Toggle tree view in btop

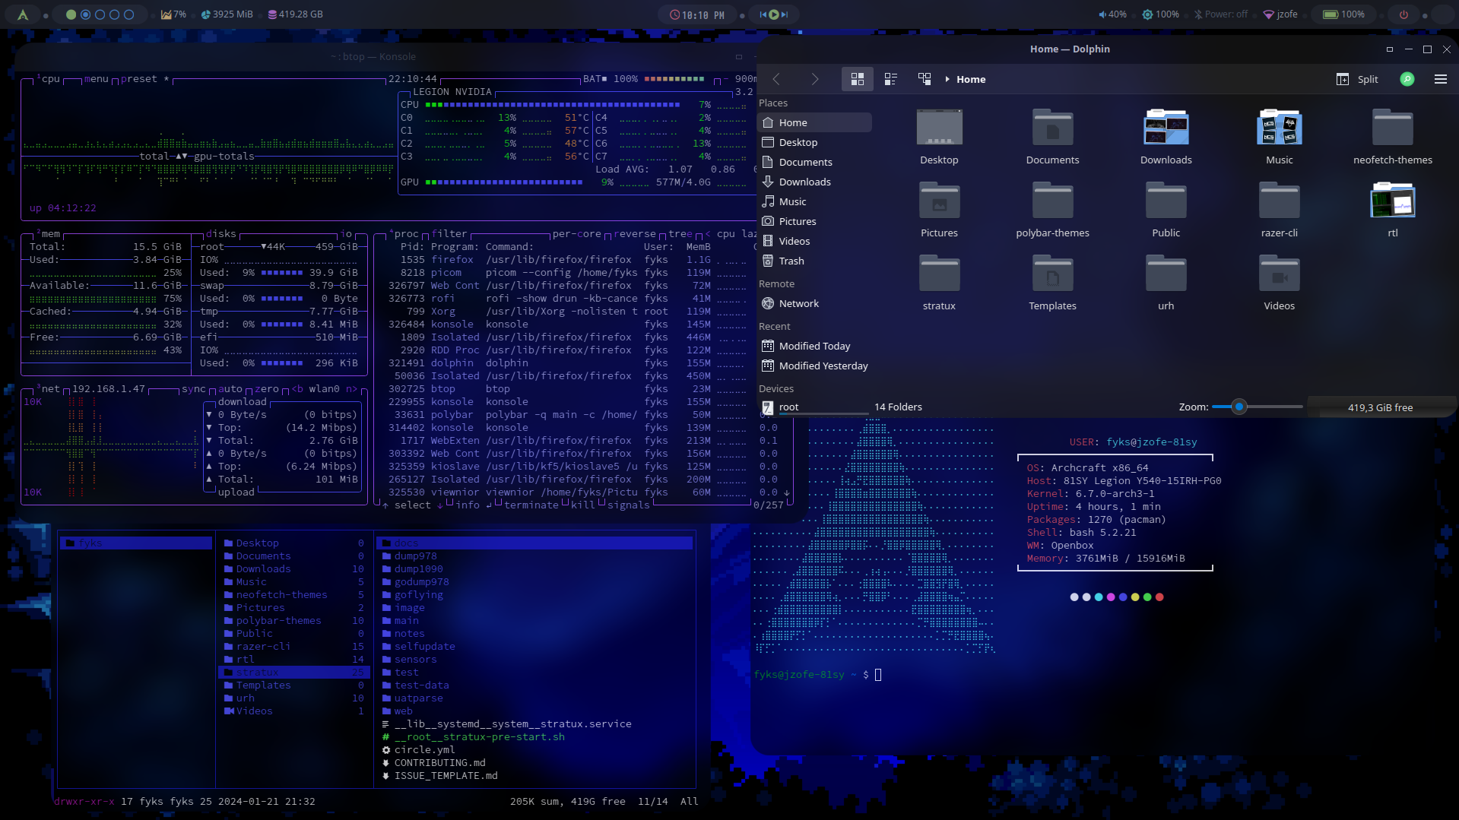click(680, 234)
